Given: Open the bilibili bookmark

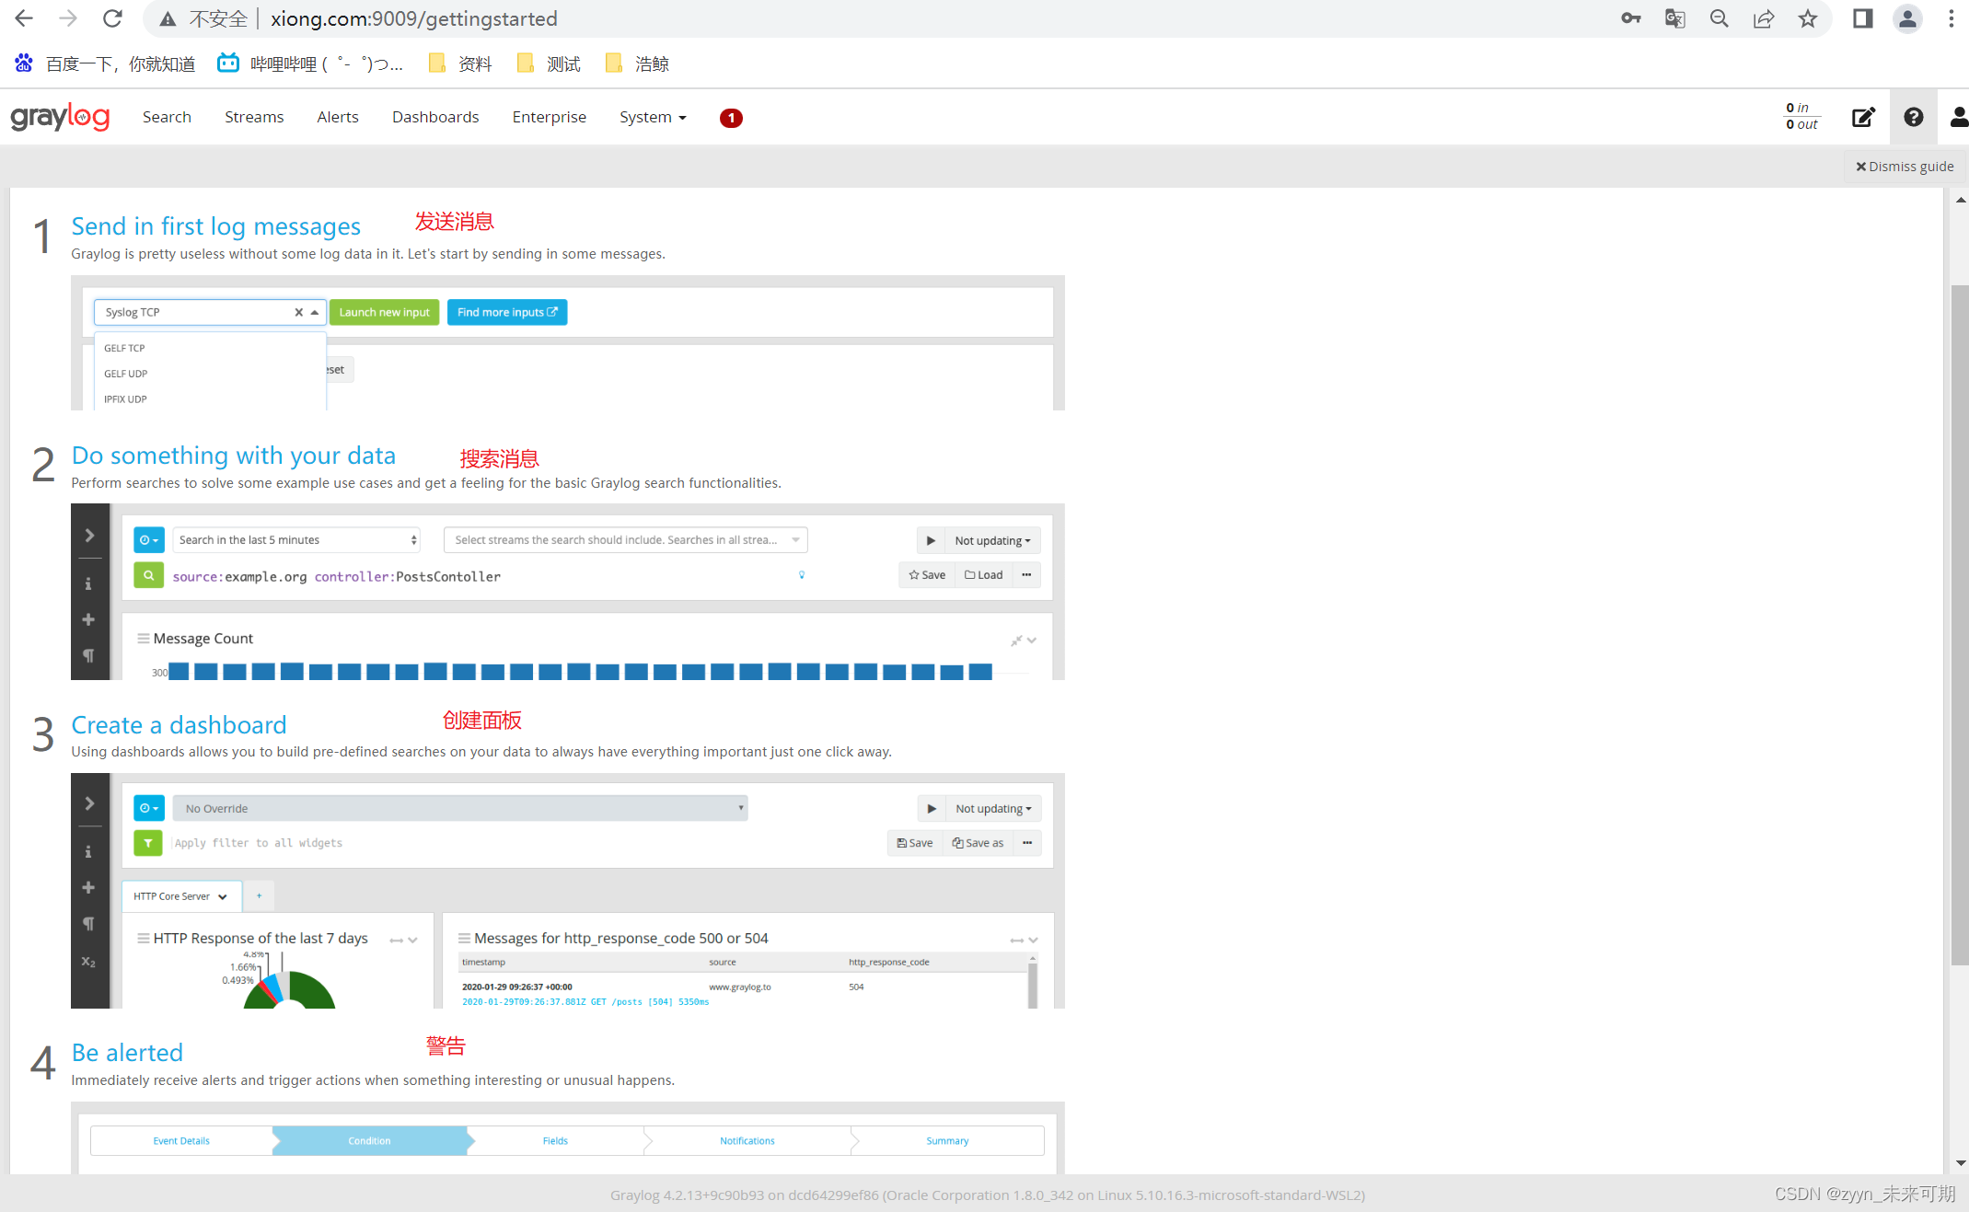Looking at the screenshot, I should [x=310, y=63].
